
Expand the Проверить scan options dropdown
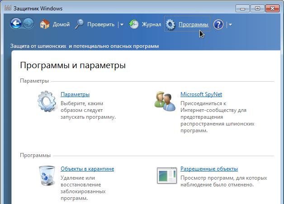click(122, 24)
